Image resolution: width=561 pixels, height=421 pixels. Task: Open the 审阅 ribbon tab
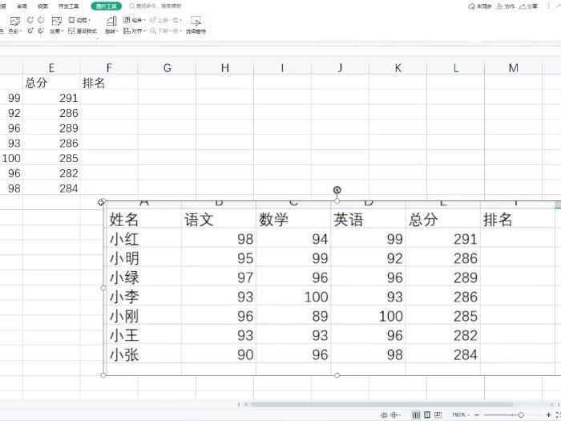(x=22, y=6)
